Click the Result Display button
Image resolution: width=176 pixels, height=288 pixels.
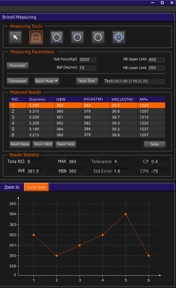click(x=20, y=144)
